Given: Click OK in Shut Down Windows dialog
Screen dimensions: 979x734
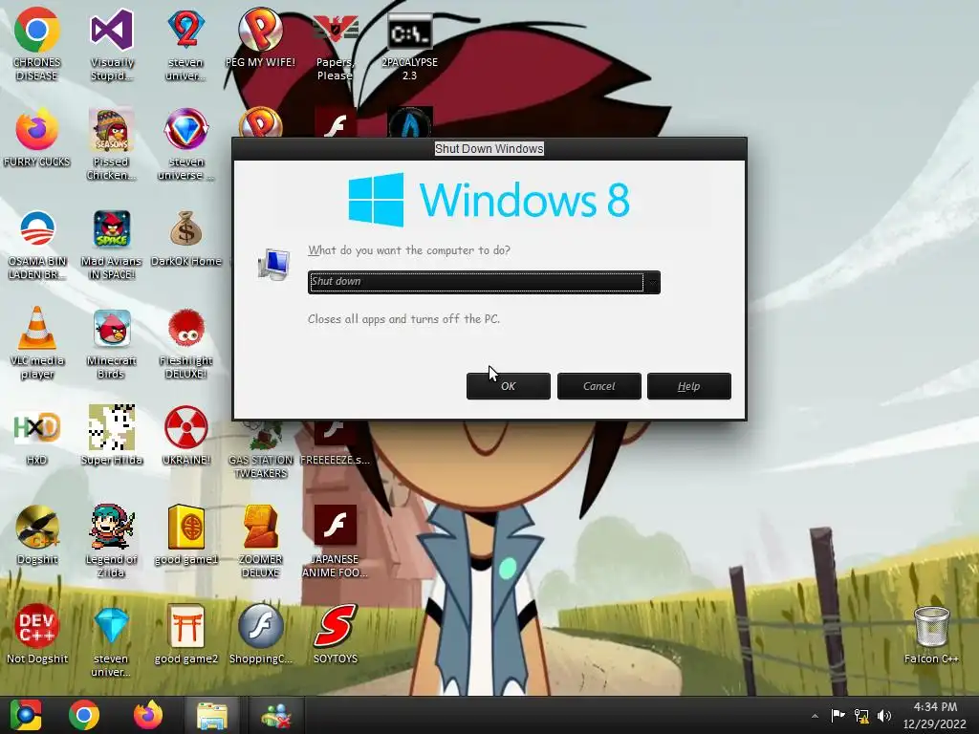Looking at the screenshot, I should (509, 386).
